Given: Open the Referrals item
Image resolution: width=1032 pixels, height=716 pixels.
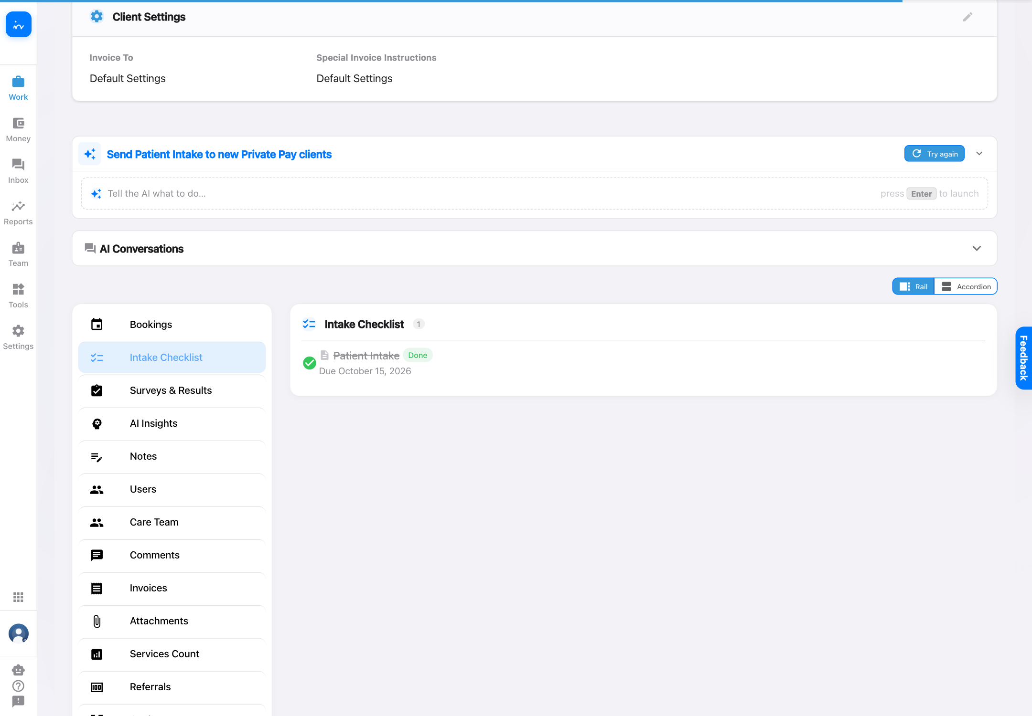Looking at the screenshot, I should tap(172, 687).
